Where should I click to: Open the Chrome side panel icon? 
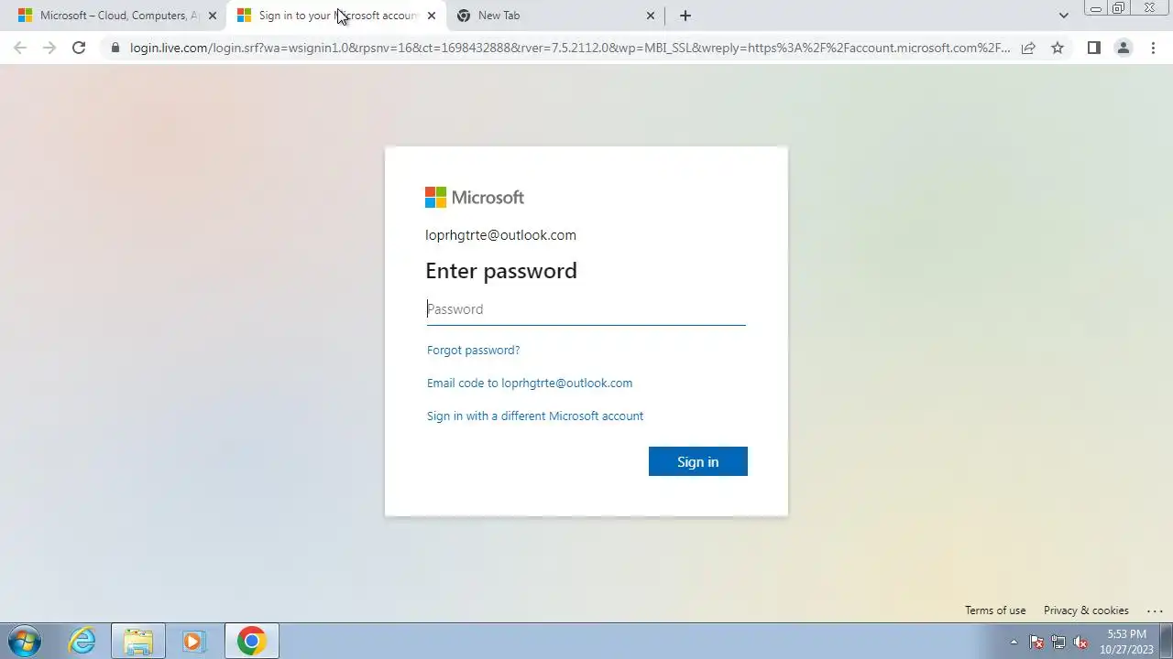[1093, 48]
